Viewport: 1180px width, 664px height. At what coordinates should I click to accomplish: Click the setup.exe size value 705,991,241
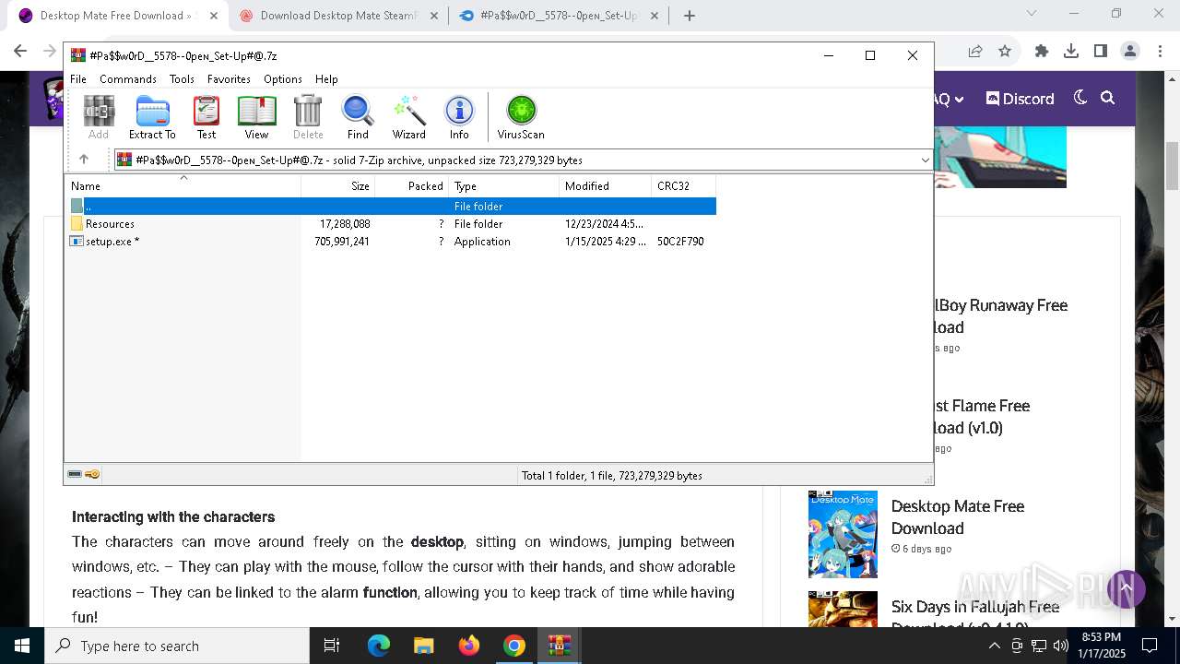(x=342, y=242)
